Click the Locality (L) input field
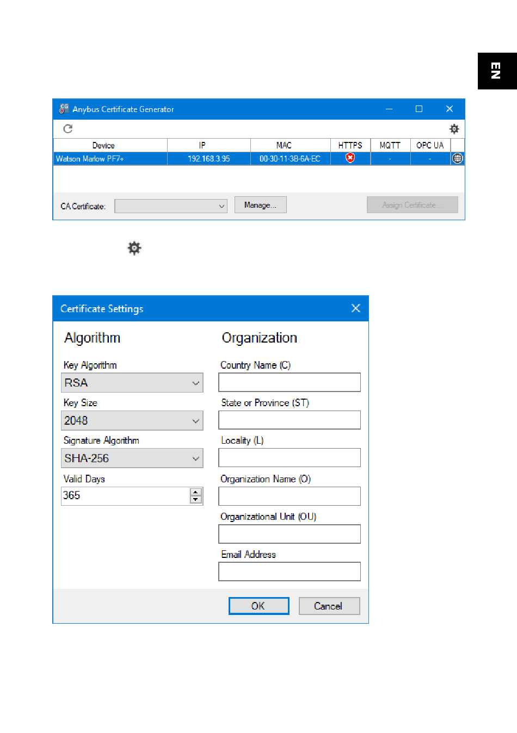 click(x=290, y=457)
